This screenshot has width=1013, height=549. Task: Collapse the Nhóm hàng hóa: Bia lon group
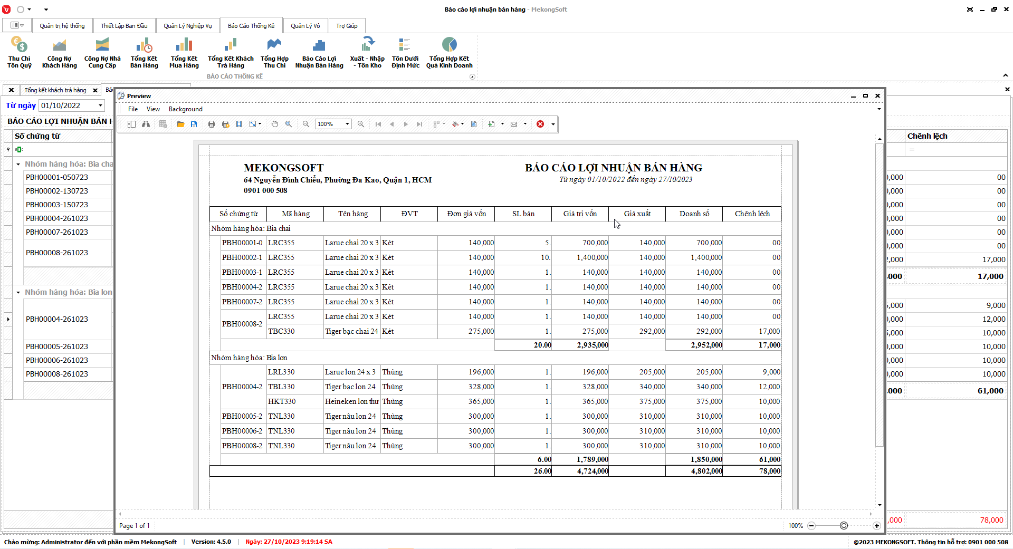tap(18, 293)
